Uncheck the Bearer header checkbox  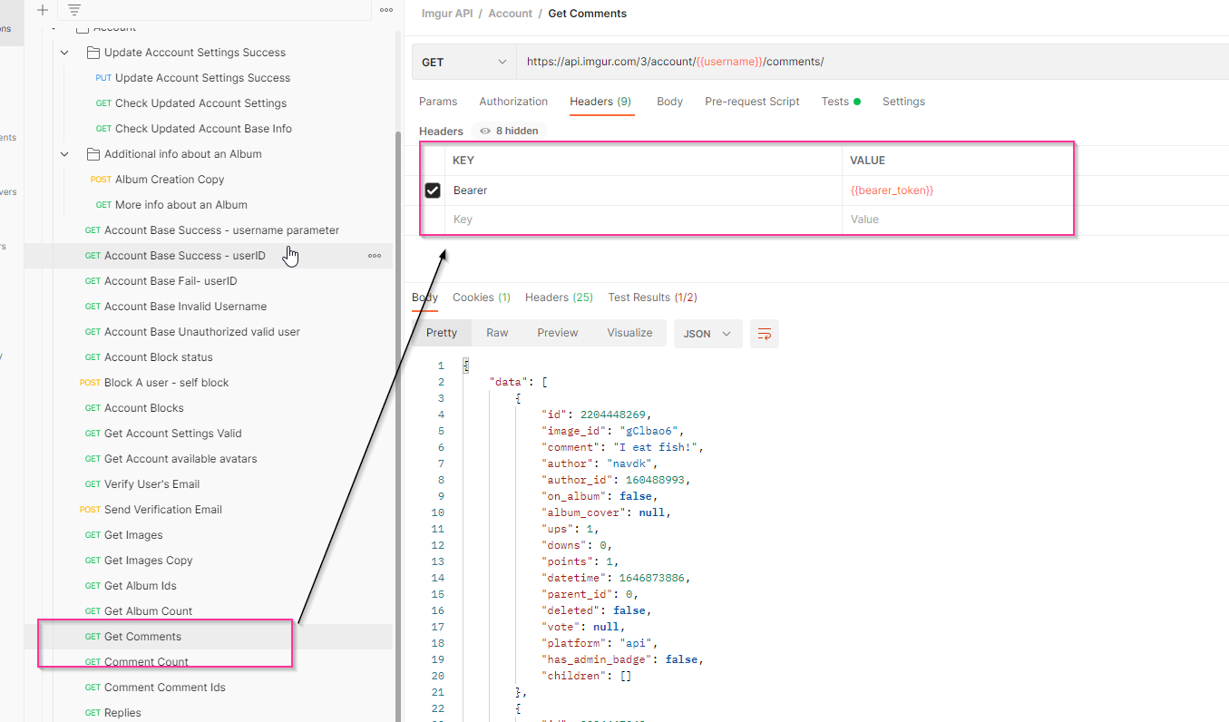(433, 190)
